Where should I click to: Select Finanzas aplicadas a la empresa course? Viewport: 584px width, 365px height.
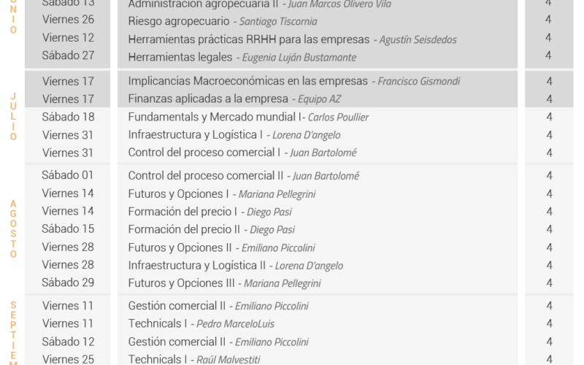(234, 99)
